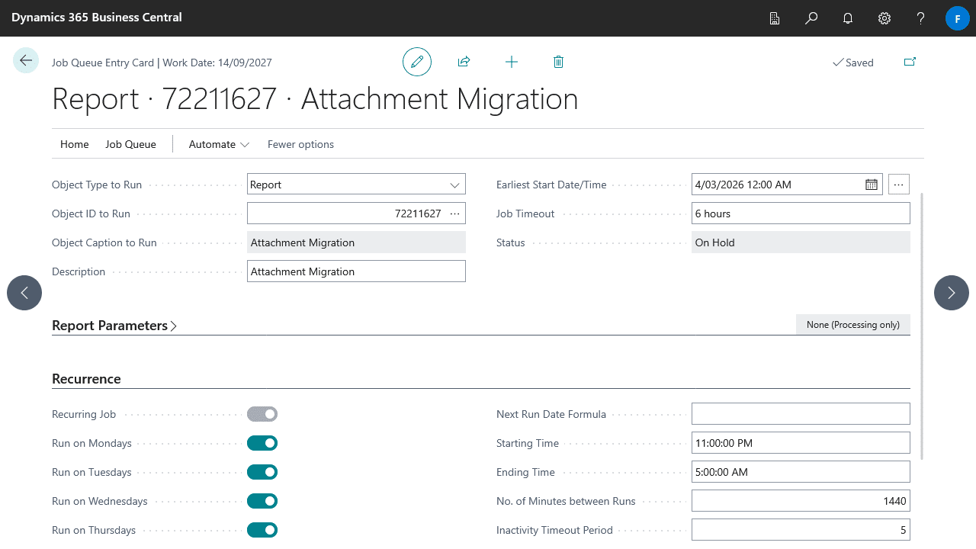Screen dimensions: 976x549
Task: Open the settings gear
Action: coord(884,18)
